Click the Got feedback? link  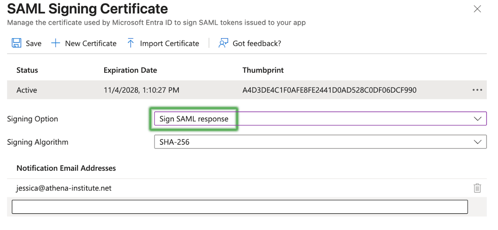[x=257, y=44]
